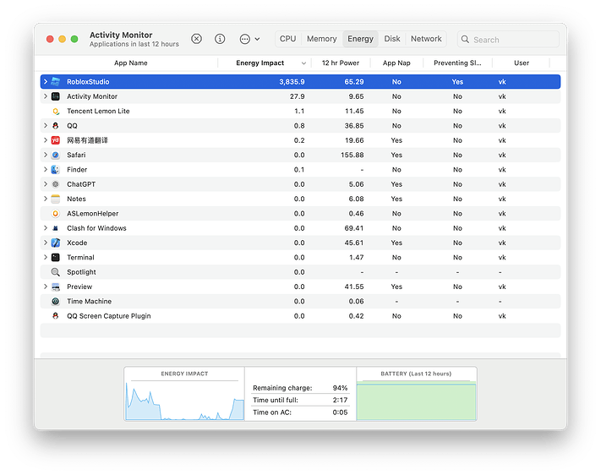Open the process info inspector icon
Image resolution: width=601 pixels, height=475 pixels.
(220, 39)
